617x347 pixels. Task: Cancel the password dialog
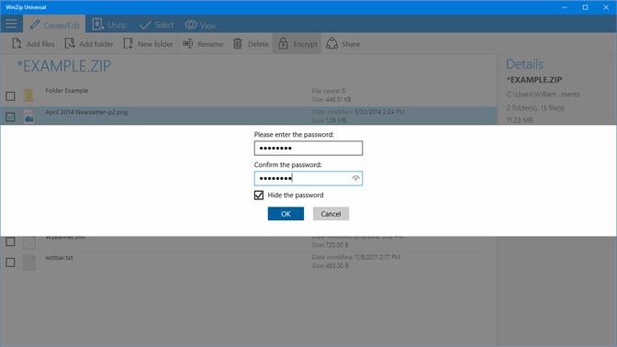331,214
